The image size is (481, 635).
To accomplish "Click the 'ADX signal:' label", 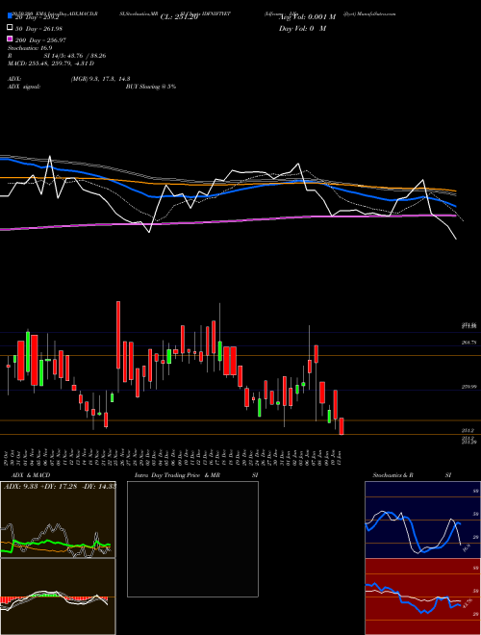I will tap(24, 87).
